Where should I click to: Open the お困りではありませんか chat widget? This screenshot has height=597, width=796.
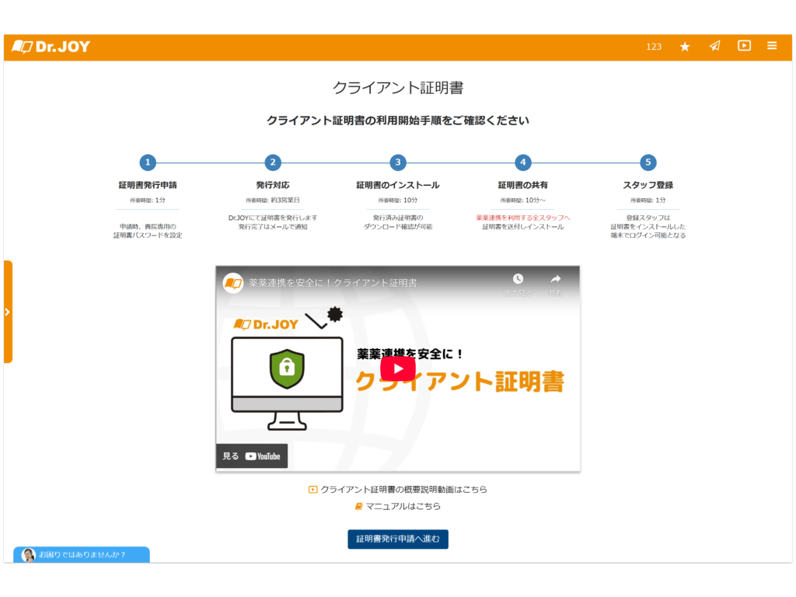[82, 554]
